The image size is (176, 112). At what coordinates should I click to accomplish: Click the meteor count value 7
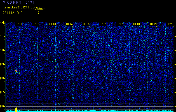pos(39,13)
